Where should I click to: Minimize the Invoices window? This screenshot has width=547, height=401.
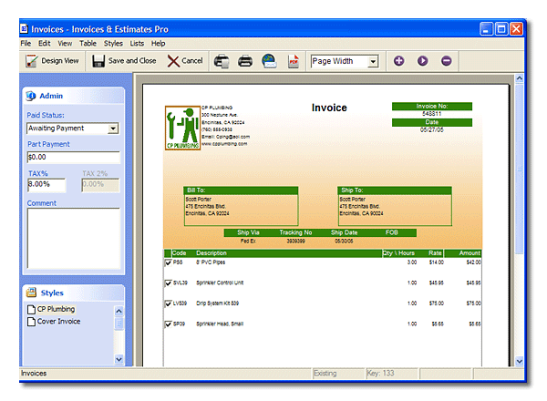[486, 29]
